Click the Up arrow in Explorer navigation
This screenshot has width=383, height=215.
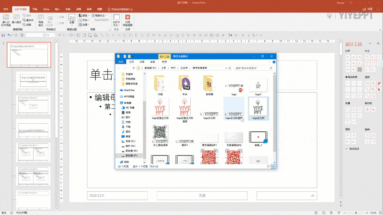(x=134, y=68)
